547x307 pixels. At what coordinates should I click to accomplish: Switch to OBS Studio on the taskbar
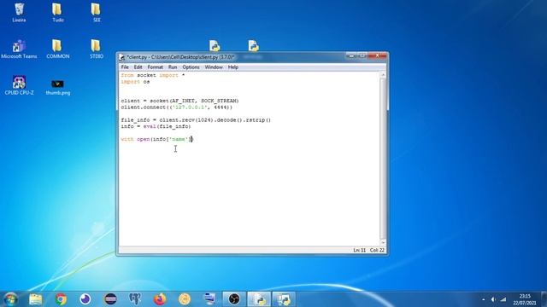[x=234, y=299]
